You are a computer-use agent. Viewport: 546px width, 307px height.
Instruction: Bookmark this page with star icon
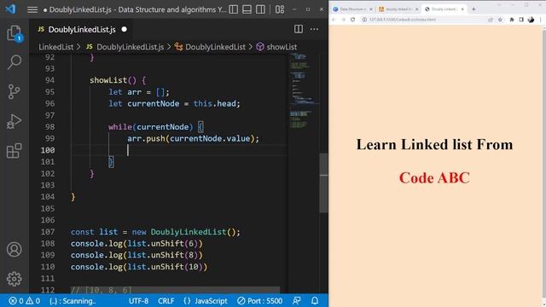coord(500,20)
